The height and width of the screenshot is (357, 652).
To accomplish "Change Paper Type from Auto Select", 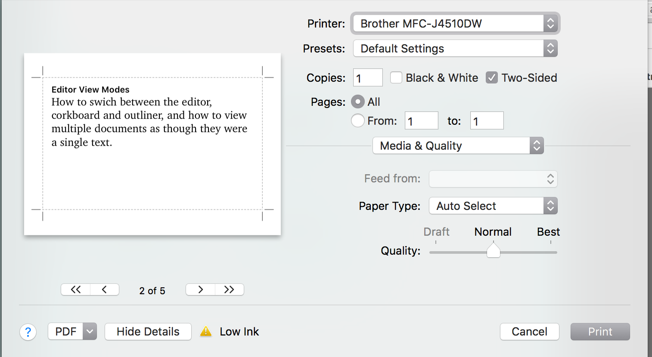I will pos(493,206).
